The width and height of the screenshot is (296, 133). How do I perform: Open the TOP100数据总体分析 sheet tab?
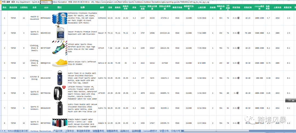pyautogui.click(x=18, y=131)
